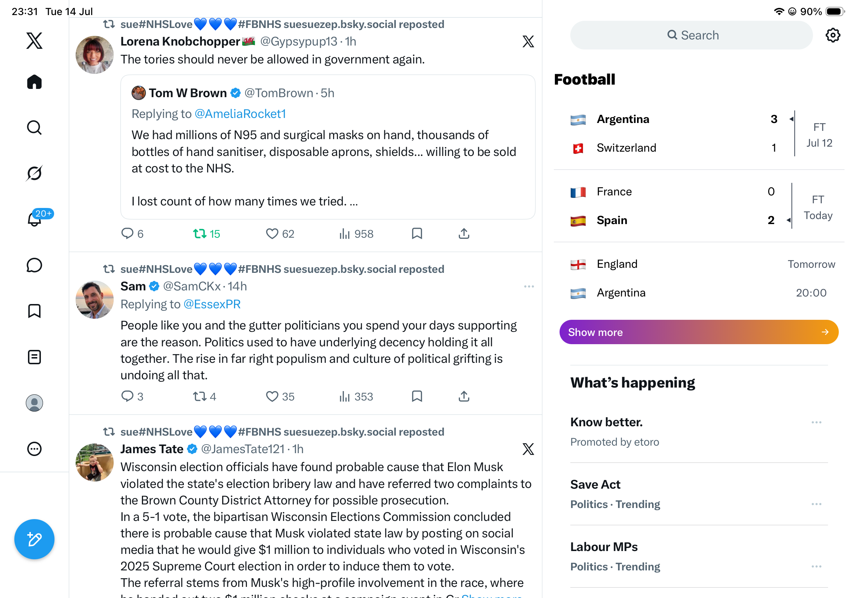Undo repost on post with 15 reposts
Screen dimensions: 856x598
[206, 234]
